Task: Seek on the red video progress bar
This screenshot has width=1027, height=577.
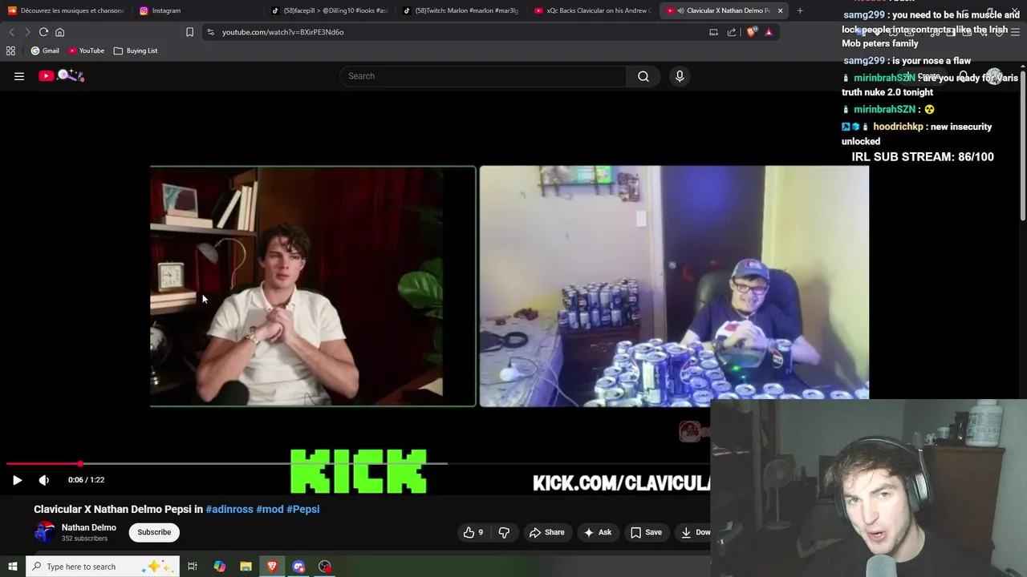Action: pos(226,464)
